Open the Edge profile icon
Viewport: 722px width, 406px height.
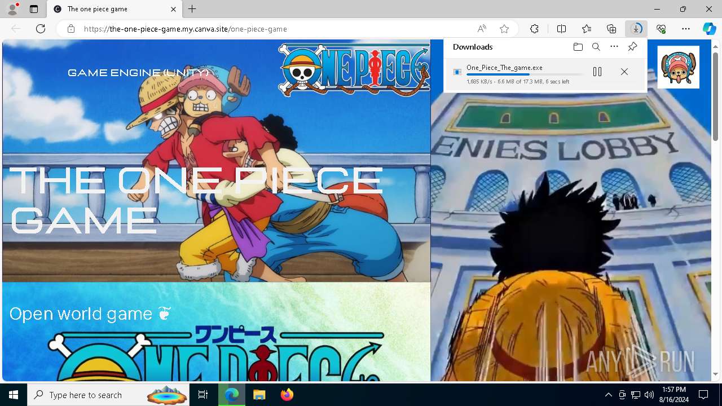point(12,9)
